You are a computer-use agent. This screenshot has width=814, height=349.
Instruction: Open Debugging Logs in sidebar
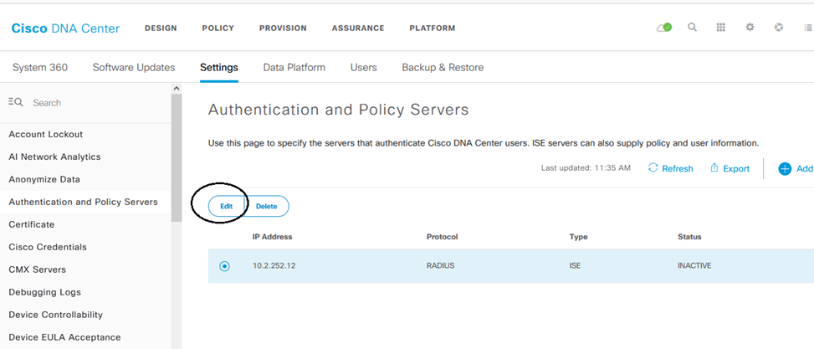click(44, 292)
